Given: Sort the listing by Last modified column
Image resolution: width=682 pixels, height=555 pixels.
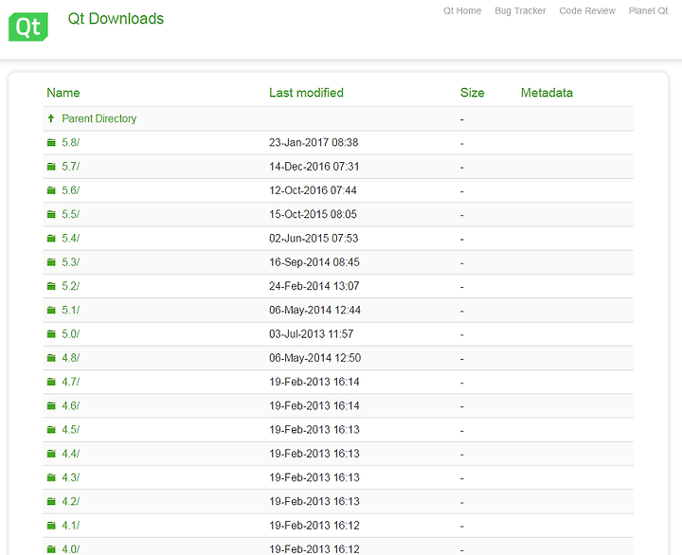Looking at the screenshot, I should (x=306, y=93).
